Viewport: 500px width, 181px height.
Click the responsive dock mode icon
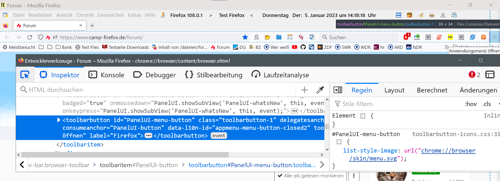click(x=490, y=75)
